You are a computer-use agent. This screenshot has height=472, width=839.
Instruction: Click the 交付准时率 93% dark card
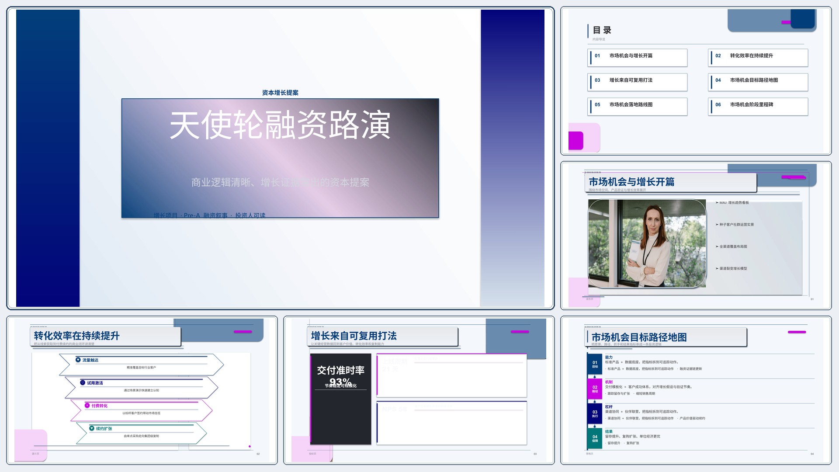coord(341,399)
